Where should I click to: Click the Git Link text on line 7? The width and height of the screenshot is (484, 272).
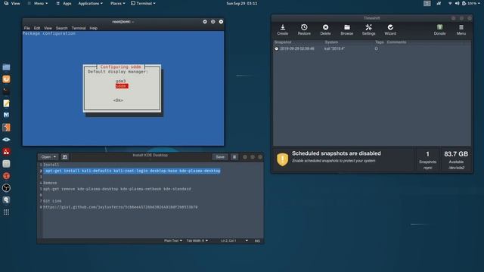pos(52,201)
